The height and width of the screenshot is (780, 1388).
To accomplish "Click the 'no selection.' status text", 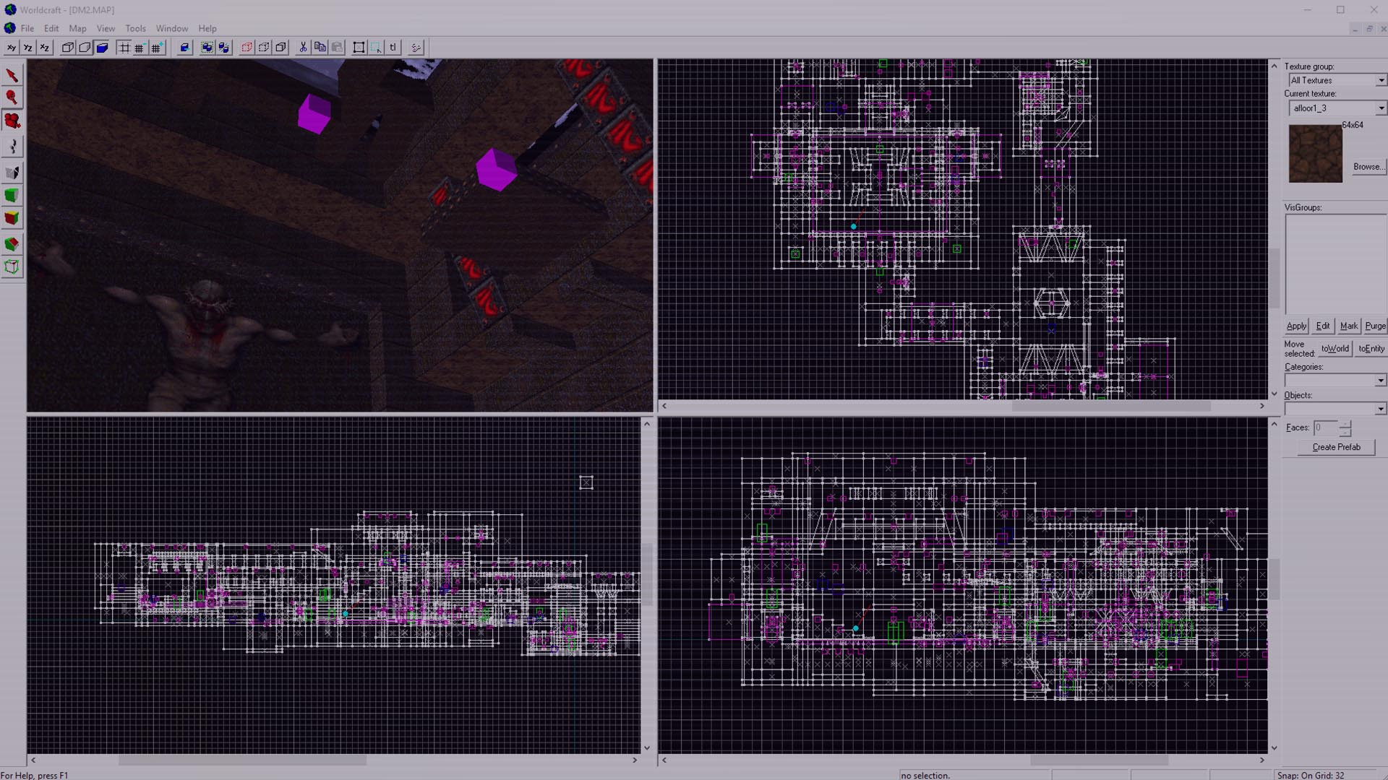I will pos(925,776).
